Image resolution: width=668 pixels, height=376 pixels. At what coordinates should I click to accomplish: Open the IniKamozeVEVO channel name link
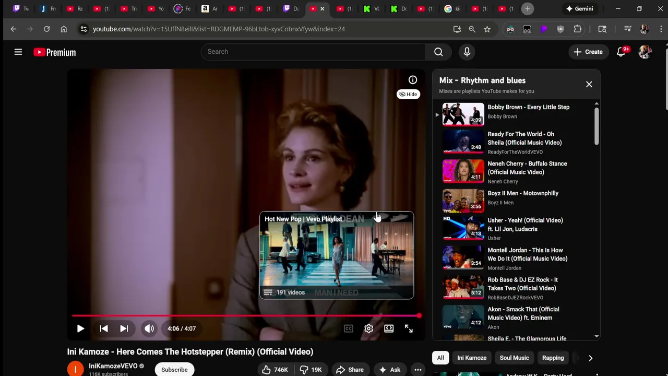pos(113,366)
